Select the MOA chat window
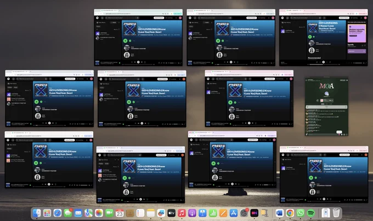Viewport: 373px width, 221px height. [x=326, y=106]
